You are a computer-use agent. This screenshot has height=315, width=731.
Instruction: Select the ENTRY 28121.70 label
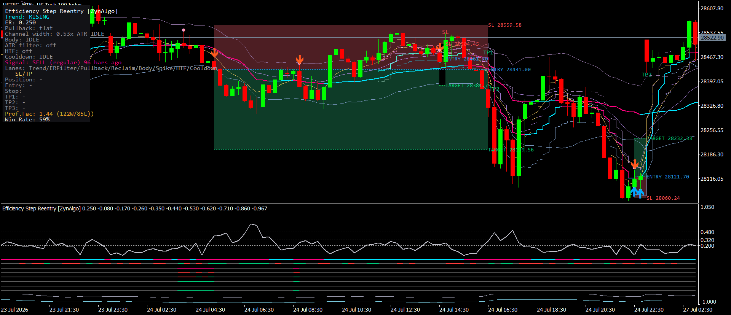point(668,177)
